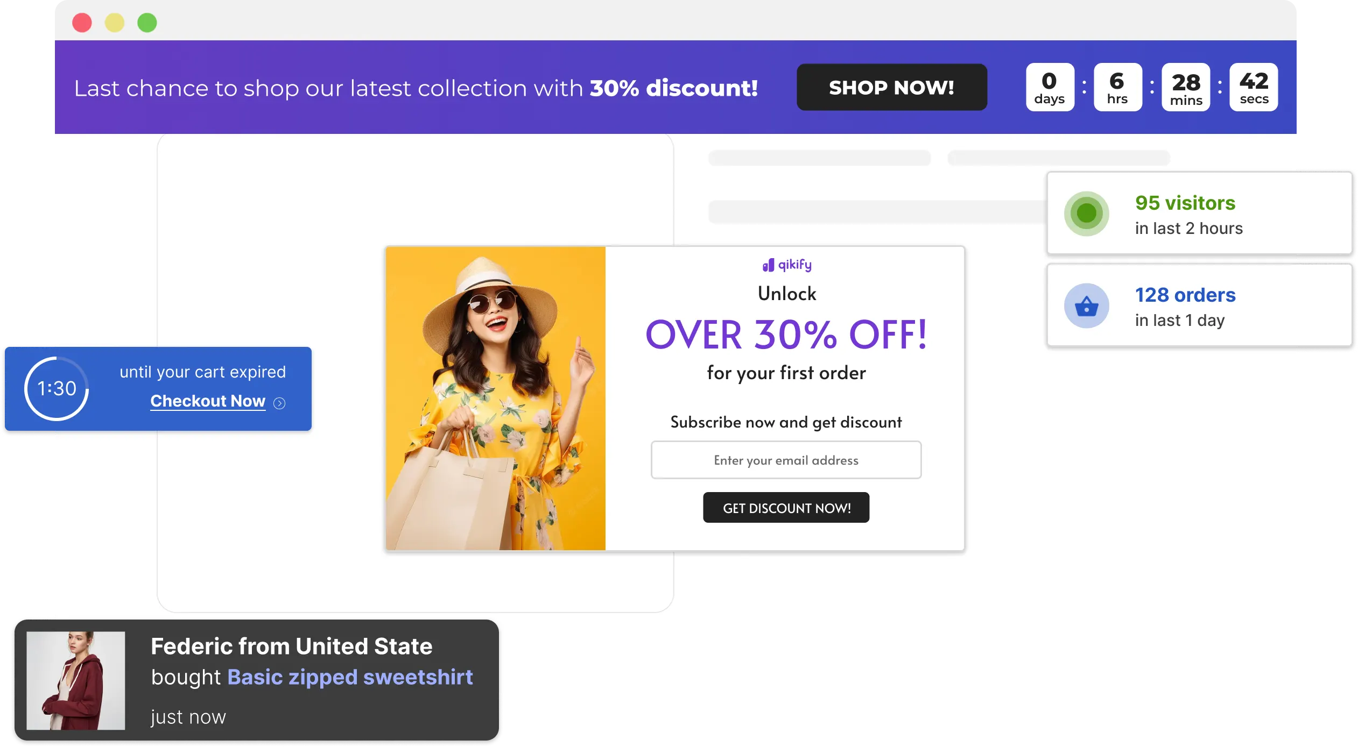
Task: Click the 1:30 countdown ring icon
Action: coord(57,388)
